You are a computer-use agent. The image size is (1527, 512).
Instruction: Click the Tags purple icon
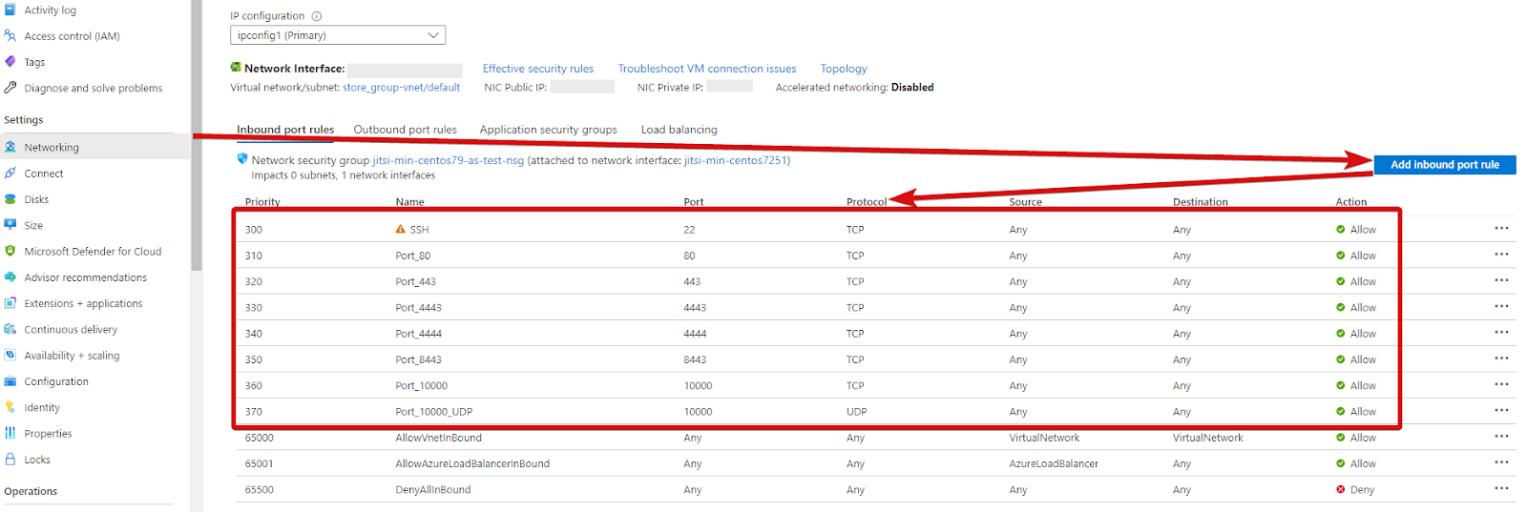tap(10, 61)
